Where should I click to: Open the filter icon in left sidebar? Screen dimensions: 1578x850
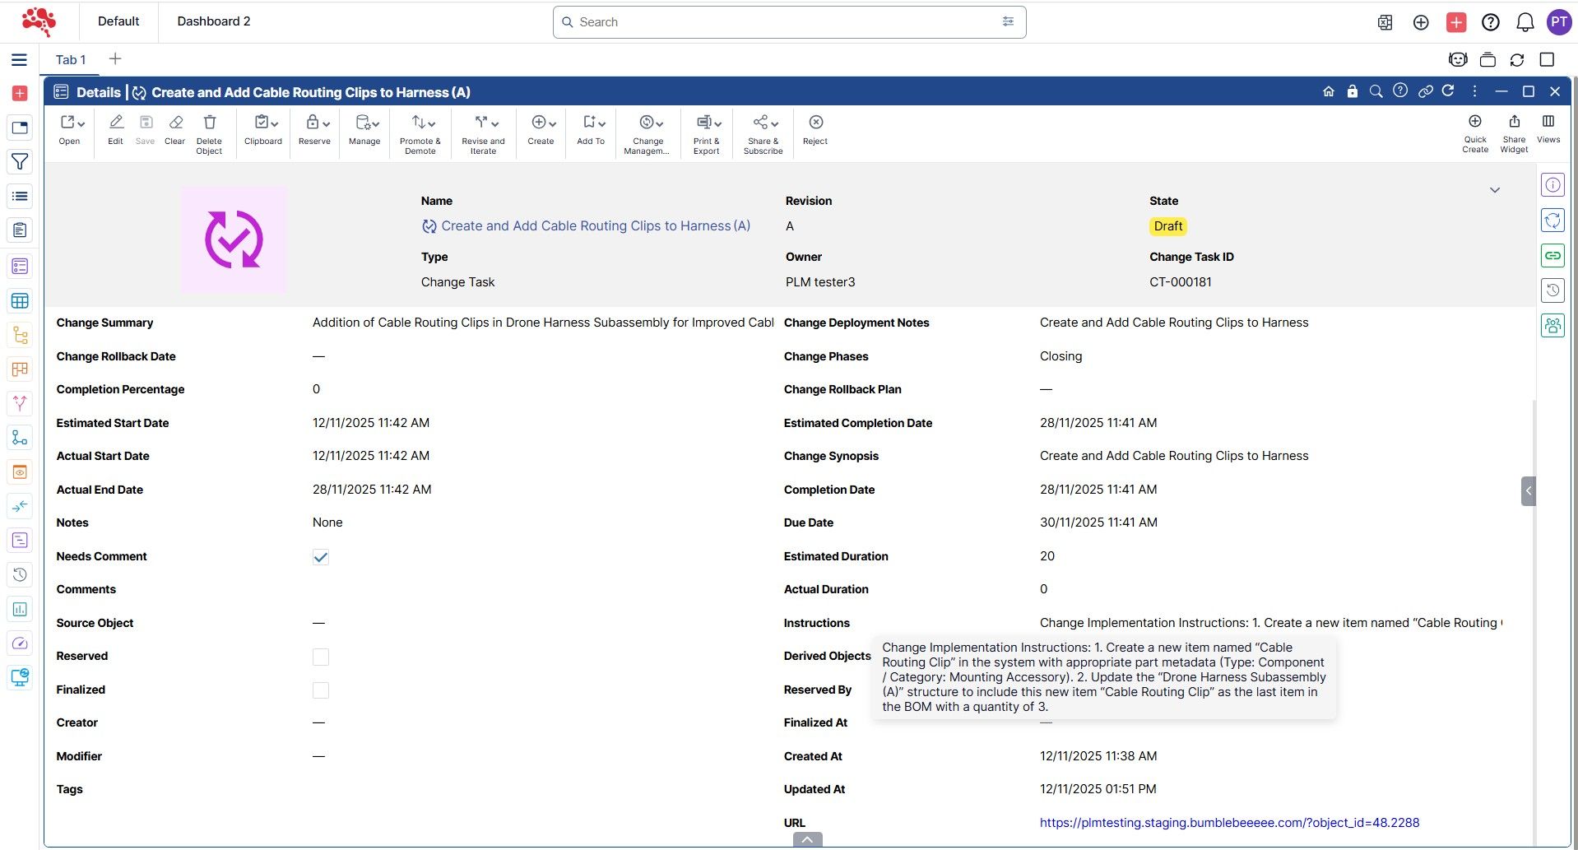click(20, 162)
